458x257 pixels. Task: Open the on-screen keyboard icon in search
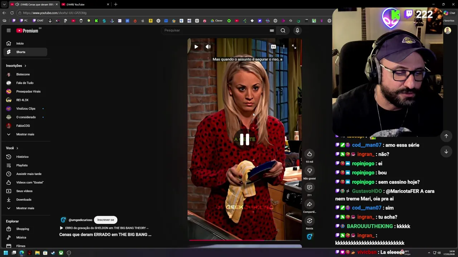tap(272, 31)
